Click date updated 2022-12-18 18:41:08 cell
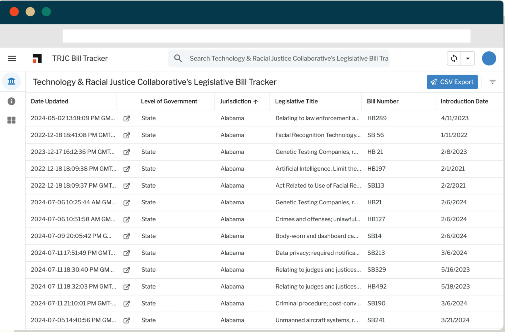505x332 pixels. pos(73,135)
